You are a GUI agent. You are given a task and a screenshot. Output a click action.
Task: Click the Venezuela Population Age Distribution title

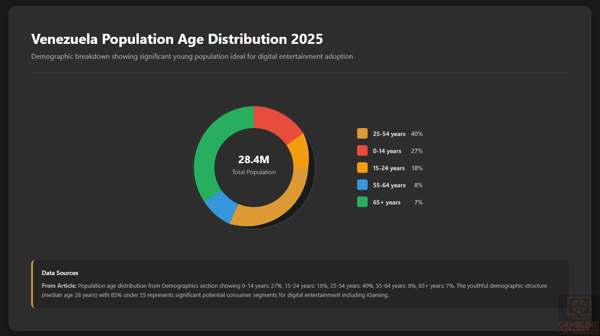click(x=177, y=39)
